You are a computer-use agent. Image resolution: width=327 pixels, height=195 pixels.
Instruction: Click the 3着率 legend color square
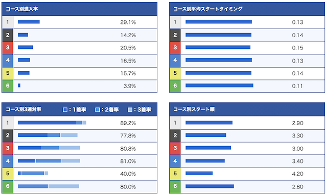(x=130, y=109)
